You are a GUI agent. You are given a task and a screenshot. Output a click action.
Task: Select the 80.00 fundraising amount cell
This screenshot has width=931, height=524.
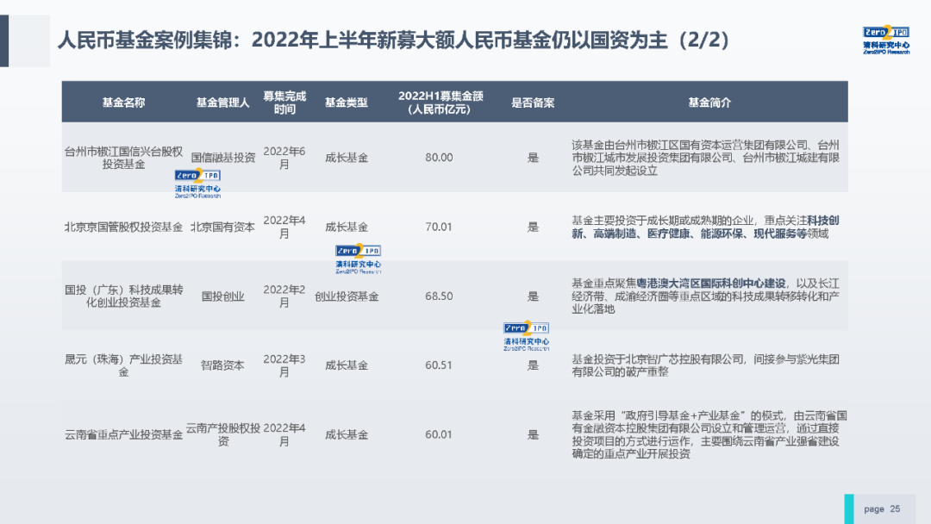(x=439, y=158)
